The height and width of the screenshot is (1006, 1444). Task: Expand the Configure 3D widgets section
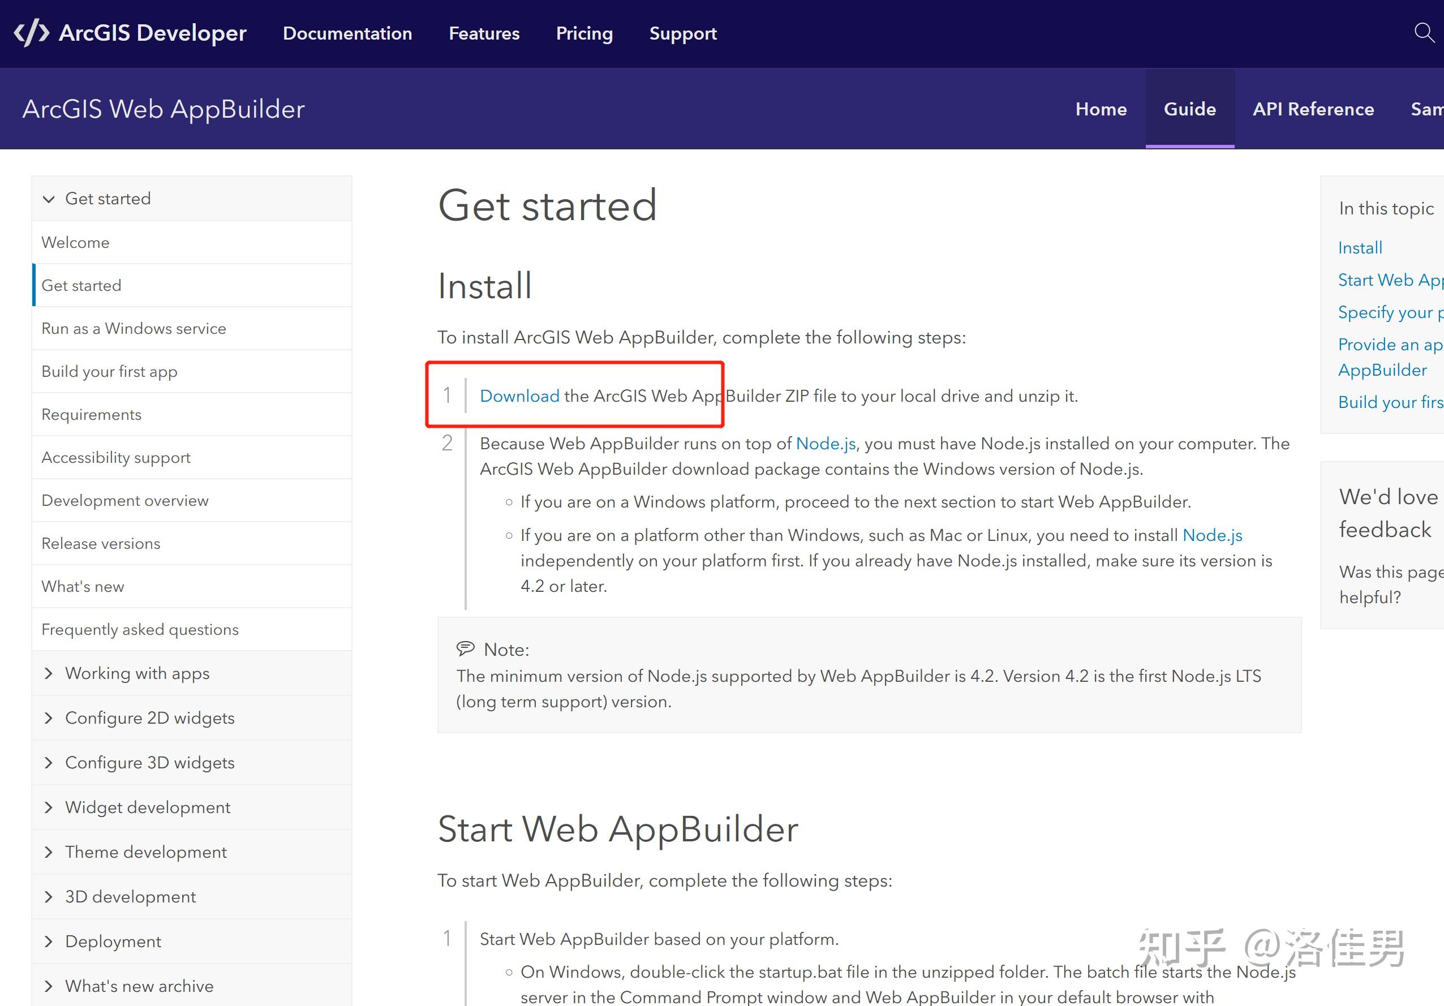192,763
